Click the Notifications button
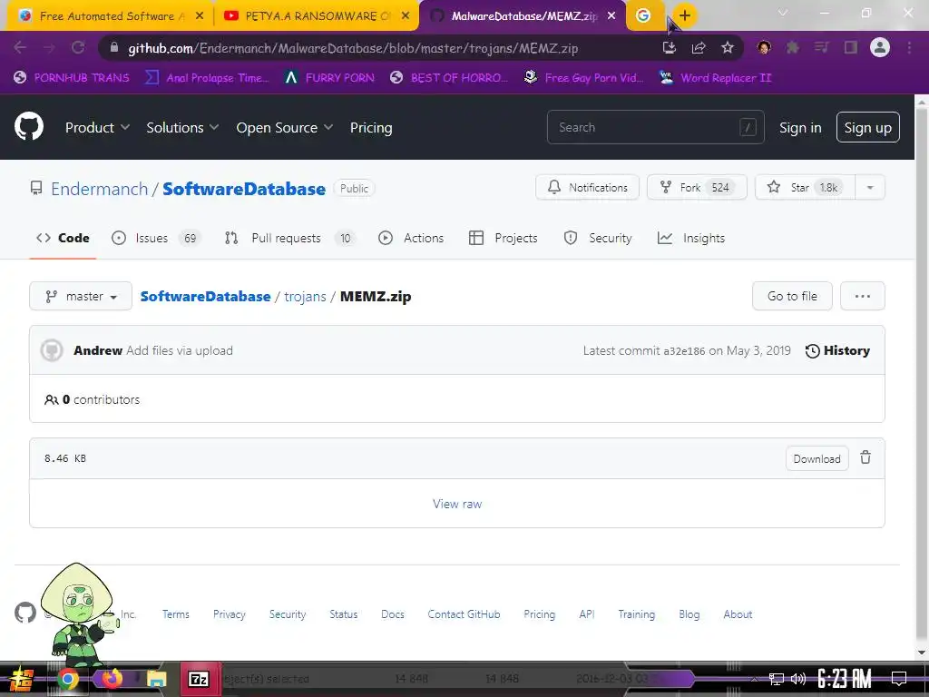This screenshot has width=929, height=697. [587, 187]
